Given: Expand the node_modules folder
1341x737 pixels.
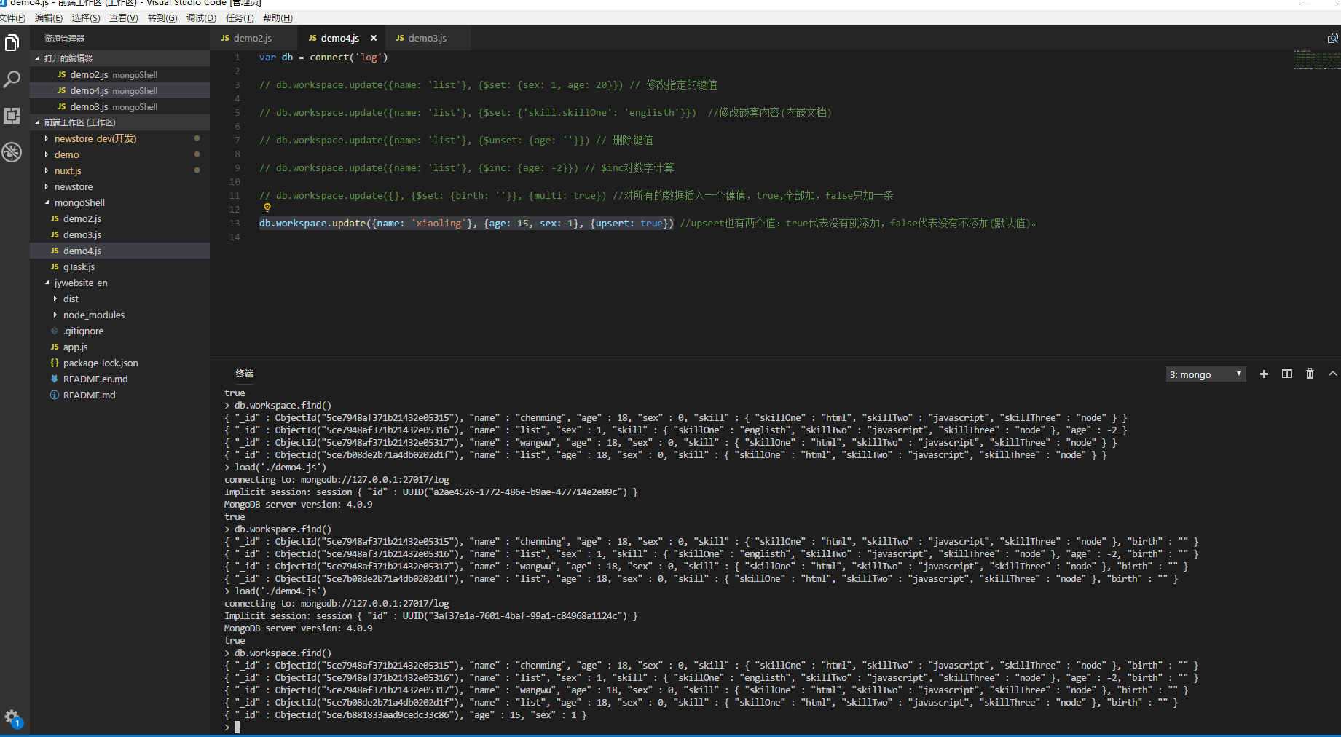Looking at the screenshot, I should click(93, 315).
